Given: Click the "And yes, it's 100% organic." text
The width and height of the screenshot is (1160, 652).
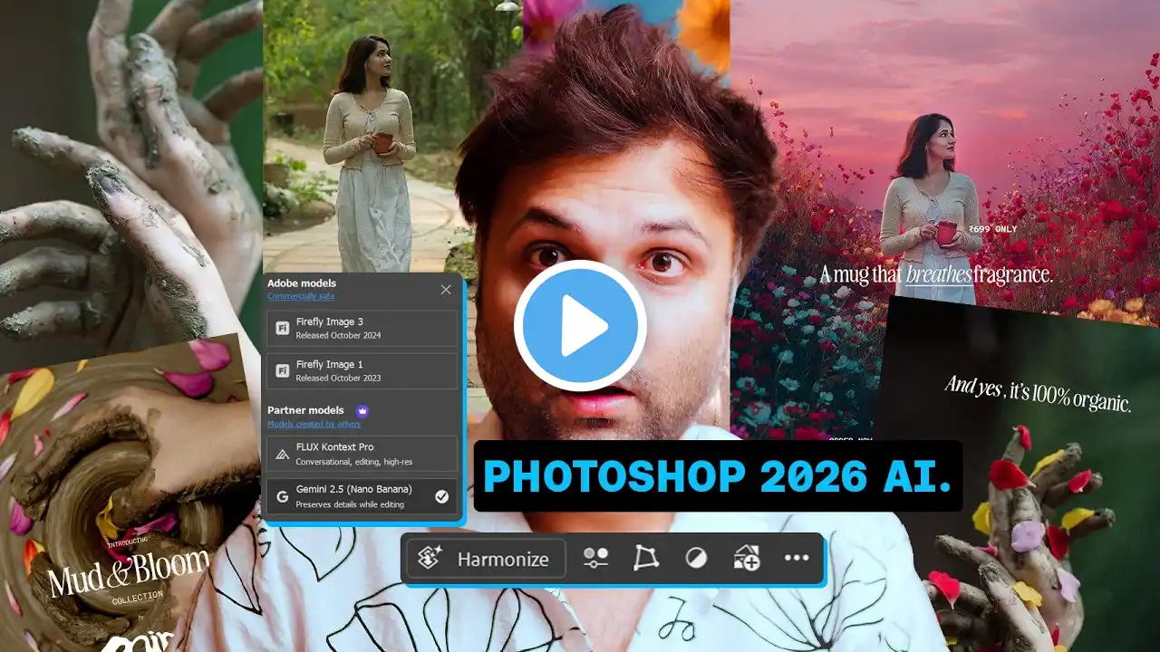Looking at the screenshot, I should [x=1039, y=394].
